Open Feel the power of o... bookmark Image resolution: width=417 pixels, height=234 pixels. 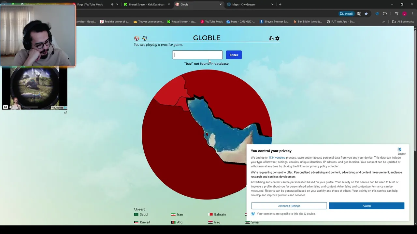point(115,22)
